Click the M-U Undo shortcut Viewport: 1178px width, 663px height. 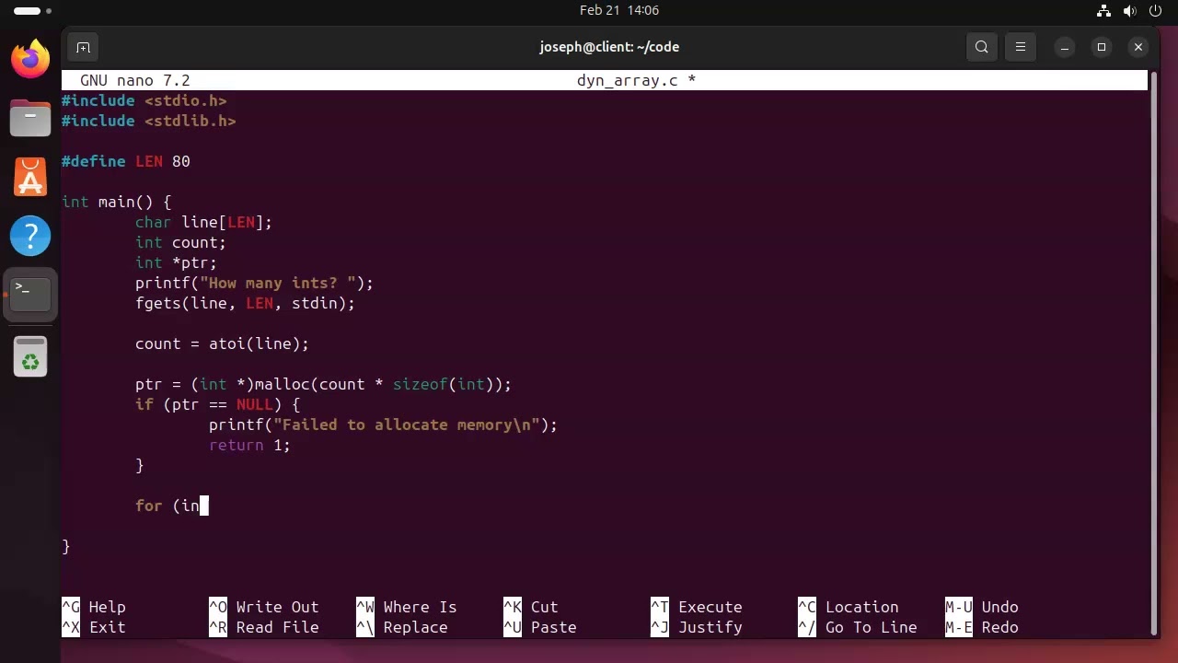tap(982, 607)
